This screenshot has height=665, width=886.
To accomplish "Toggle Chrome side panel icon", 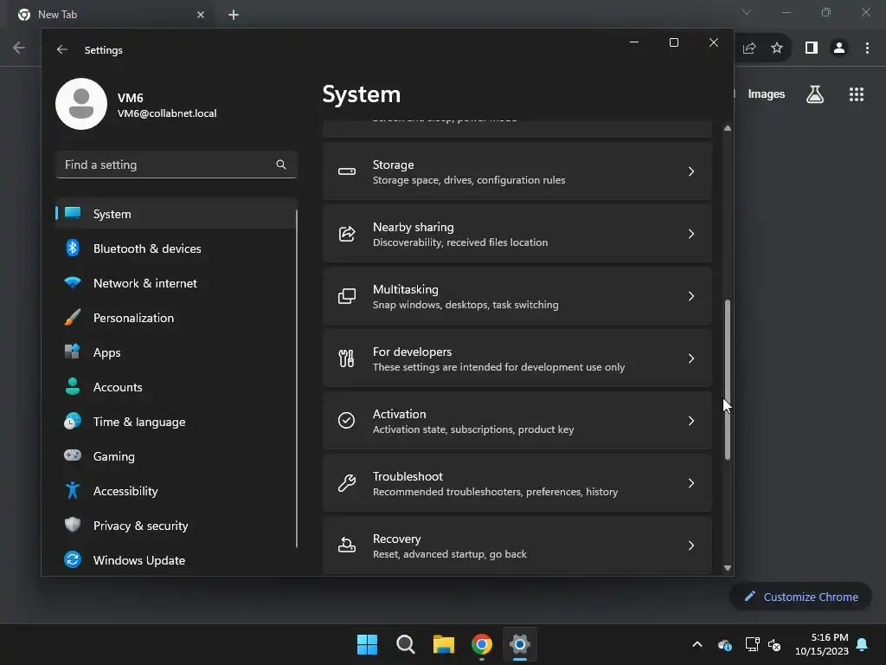I will (812, 48).
